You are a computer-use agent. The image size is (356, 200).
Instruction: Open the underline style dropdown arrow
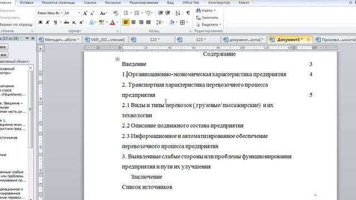click(61, 22)
